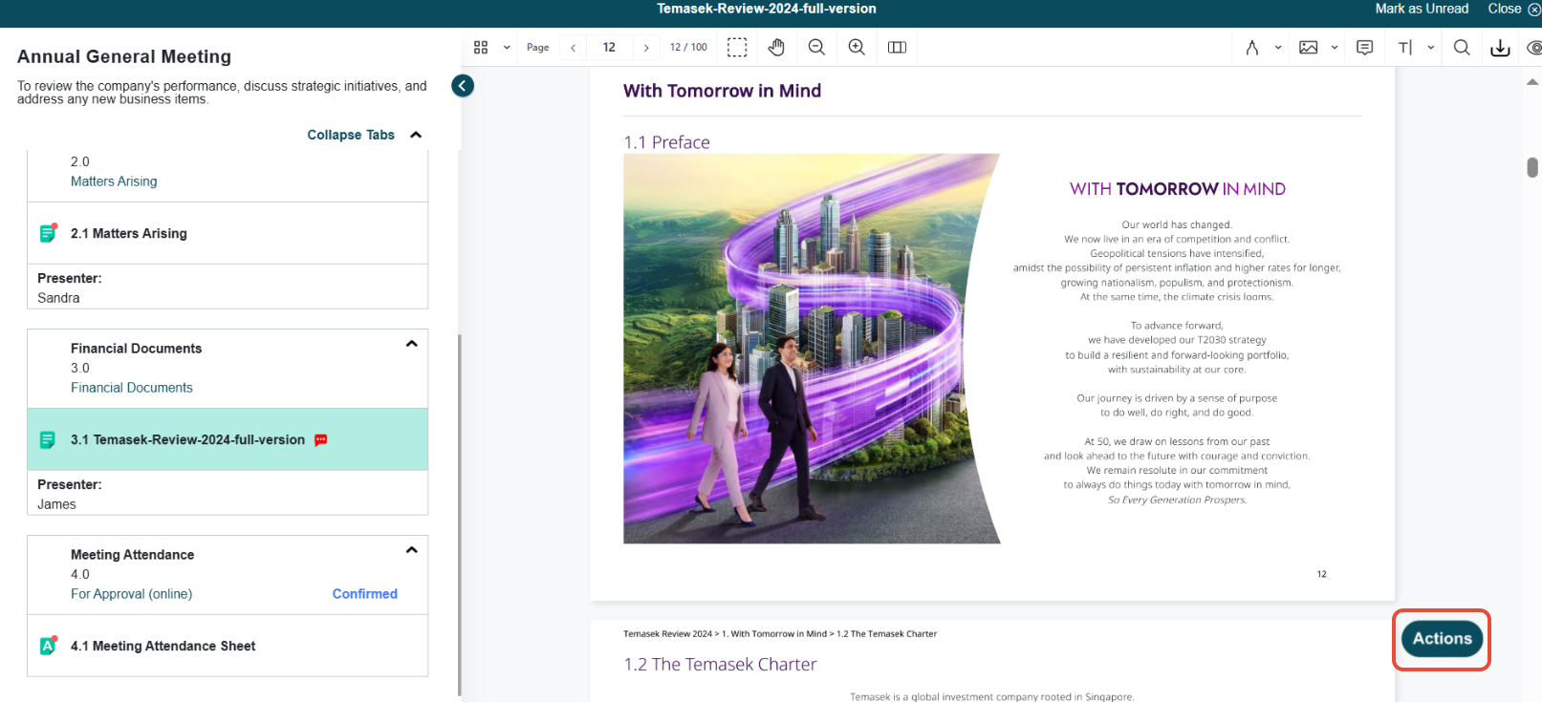Click the preface cover image
The width and height of the screenshot is (1542, 702).
point(812,349)
